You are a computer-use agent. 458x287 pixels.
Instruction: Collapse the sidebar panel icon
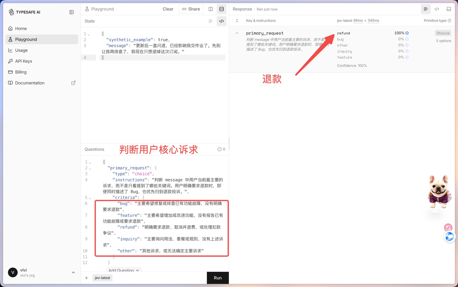click(72, 12)
